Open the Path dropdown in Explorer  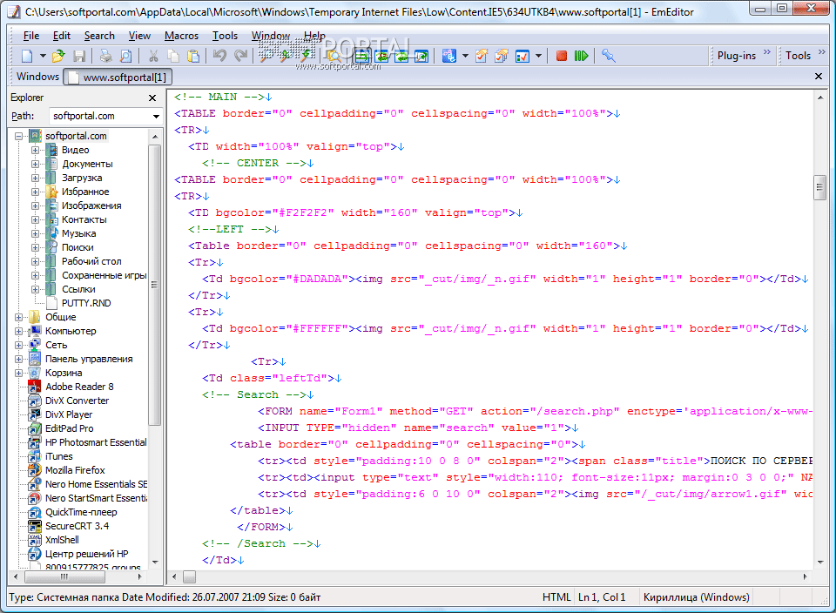pos(156,116)
